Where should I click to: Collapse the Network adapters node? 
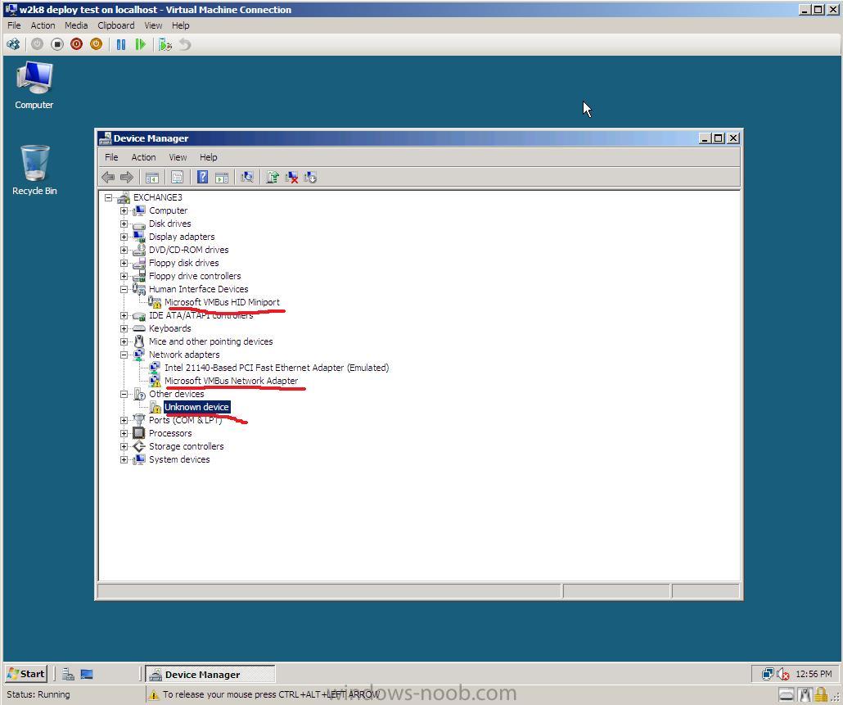point(124,355)
